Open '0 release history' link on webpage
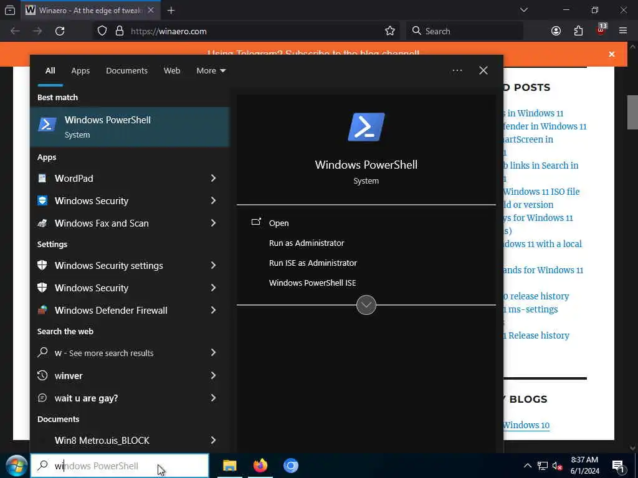The height and width of the screenshot is (478, 638). point(536,296)
